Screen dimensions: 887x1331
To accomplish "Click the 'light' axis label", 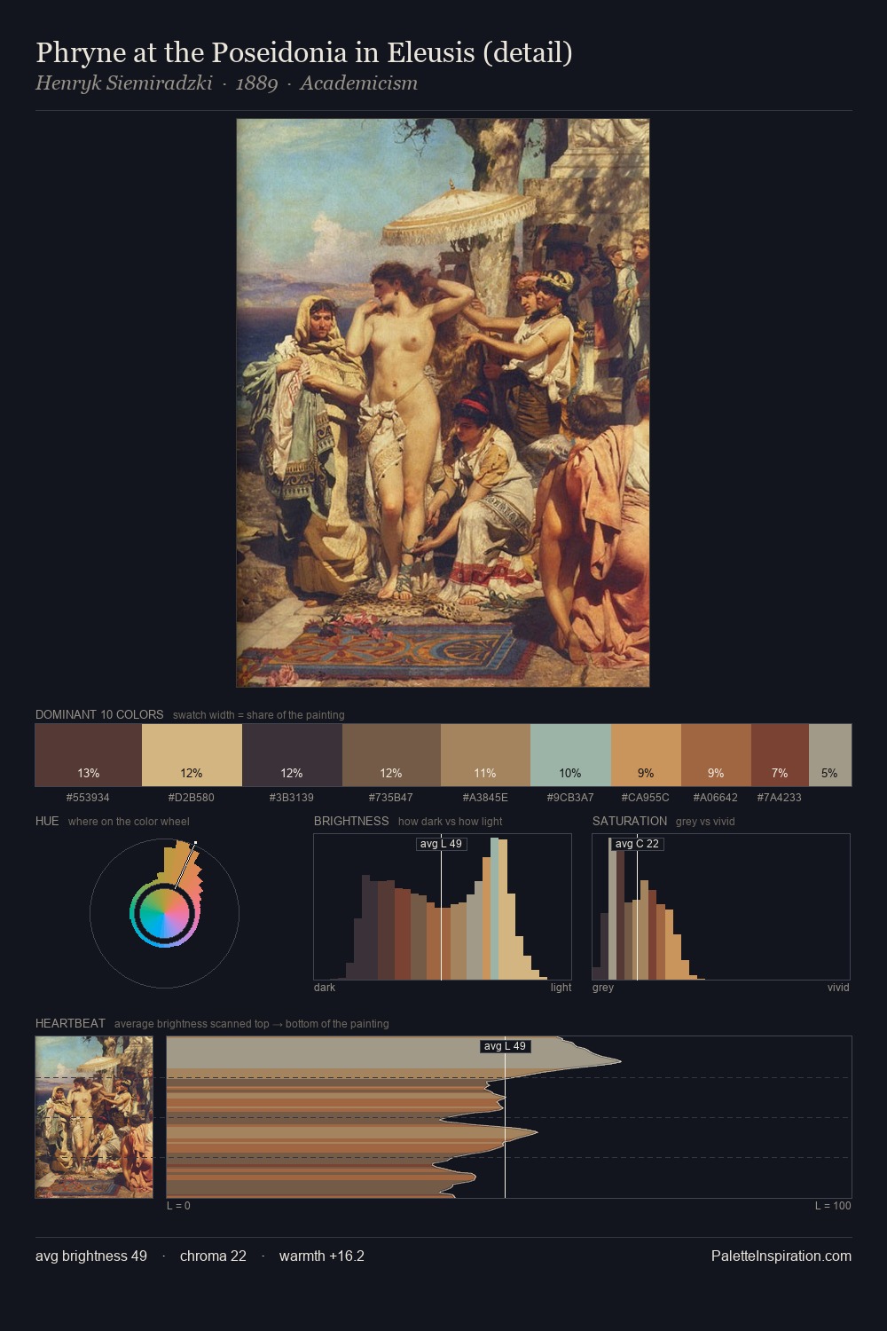I will pyautogui.click(x=561, y=988).
